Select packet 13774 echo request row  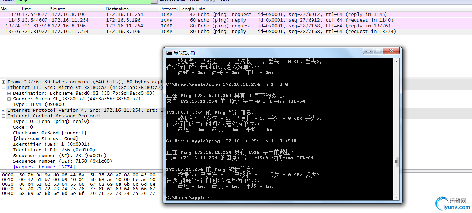coord(236,26)
